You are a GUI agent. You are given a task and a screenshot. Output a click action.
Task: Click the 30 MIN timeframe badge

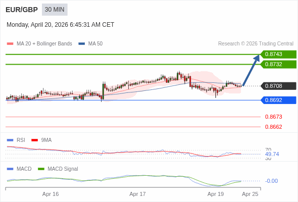[x=55, y=10]
